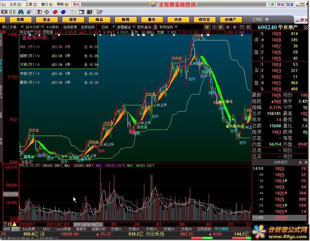Click the traffic light icon in toolbar

coord(4,12)
